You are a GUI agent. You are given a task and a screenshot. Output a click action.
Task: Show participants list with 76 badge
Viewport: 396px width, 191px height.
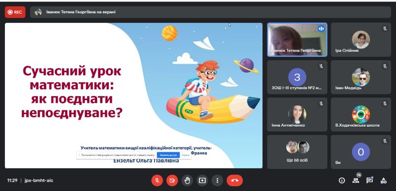coord(356,180)
